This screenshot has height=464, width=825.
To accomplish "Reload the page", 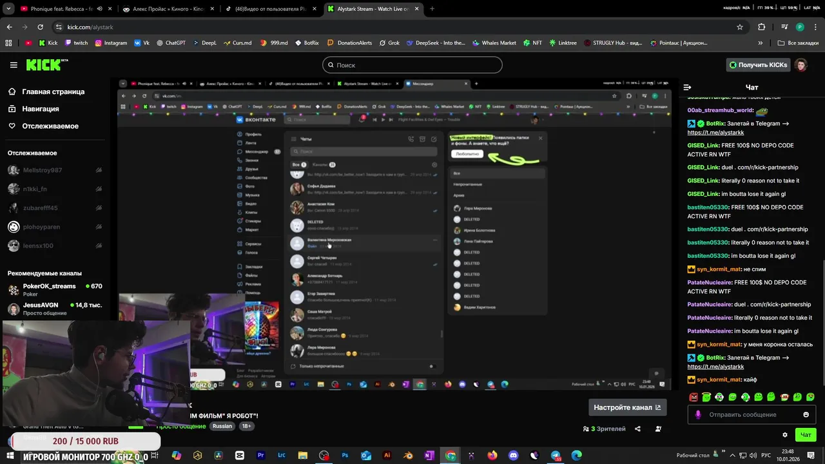I will (40, 27).
